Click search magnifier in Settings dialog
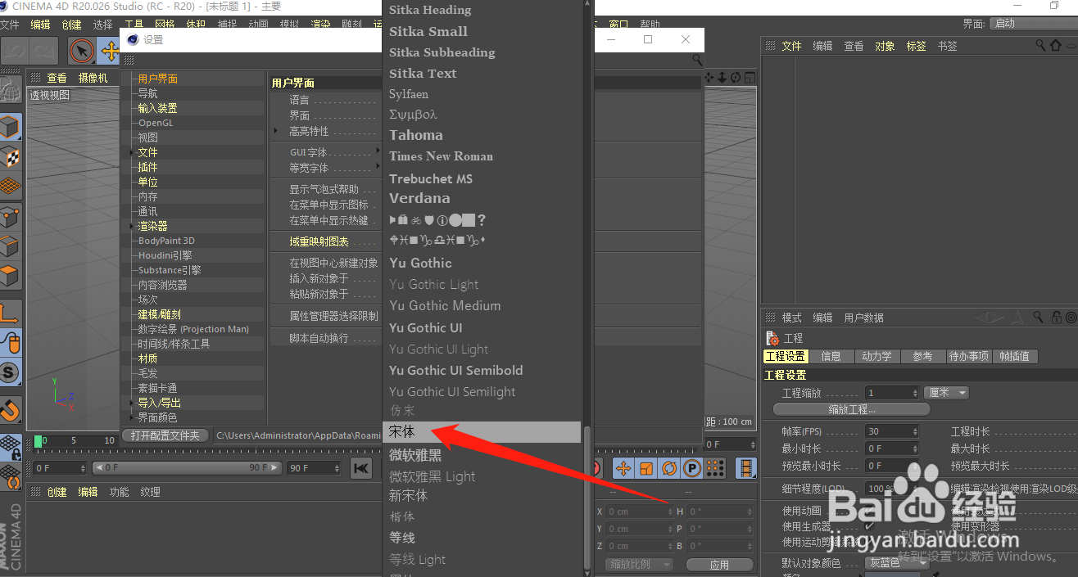This screenshot has width=1078, height=577. tap(697, 60)
